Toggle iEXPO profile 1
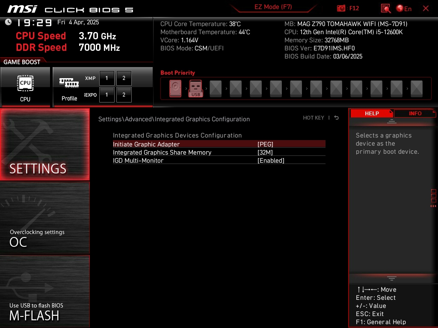The width and height of the screenshot is (438, 328). [x=107, y=95]
